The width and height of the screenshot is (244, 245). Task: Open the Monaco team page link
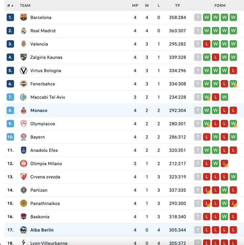pos(39,110)
